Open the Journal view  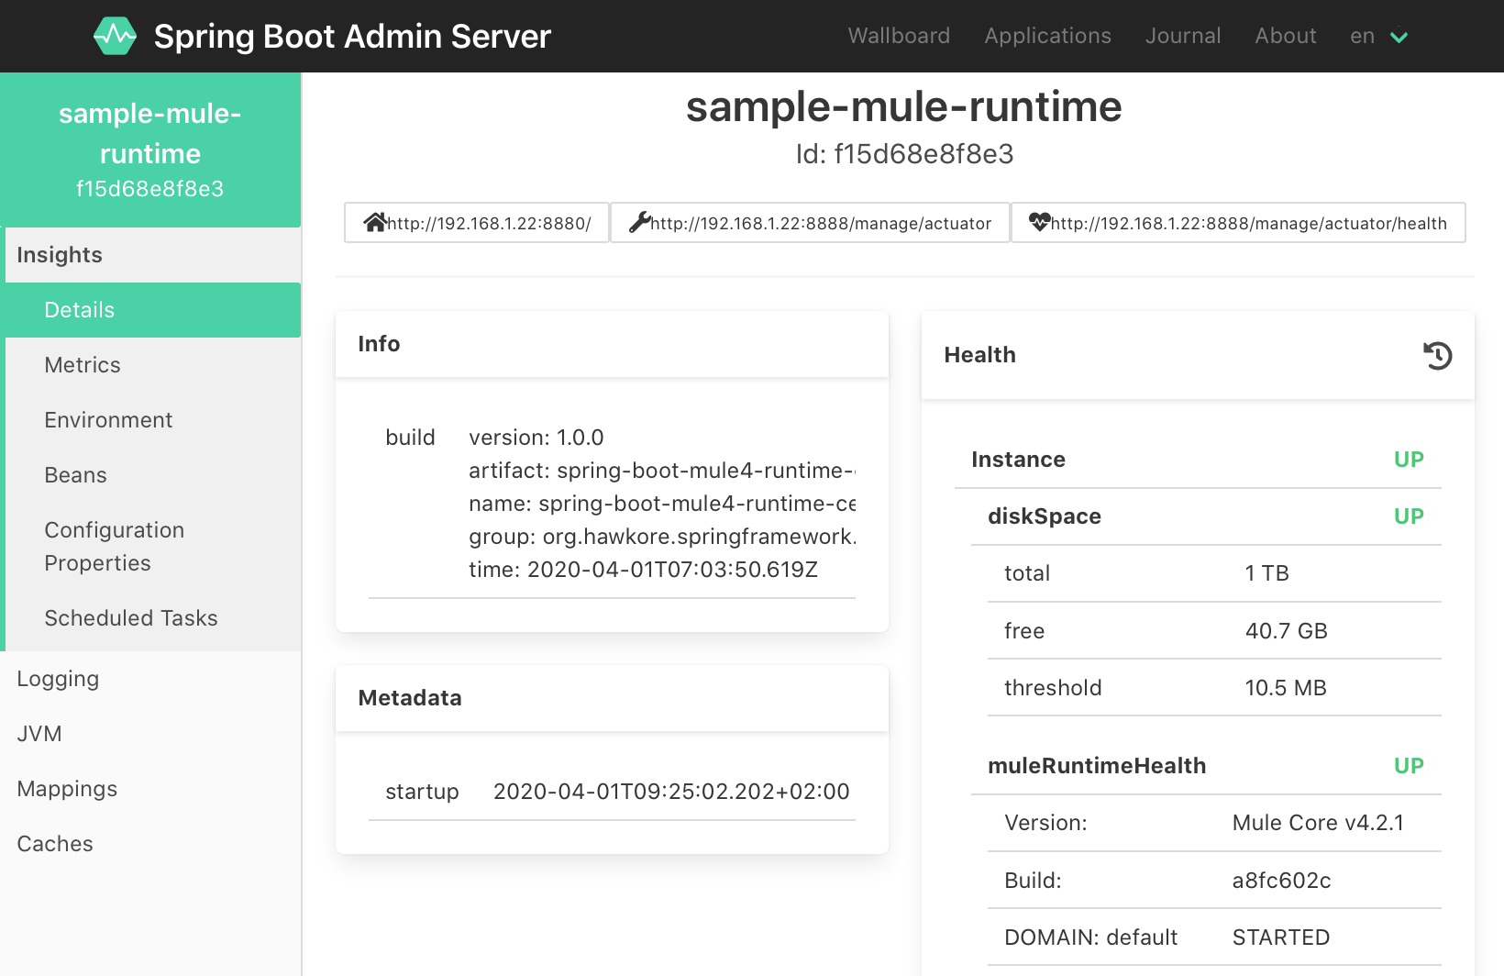click(1183, 36)
